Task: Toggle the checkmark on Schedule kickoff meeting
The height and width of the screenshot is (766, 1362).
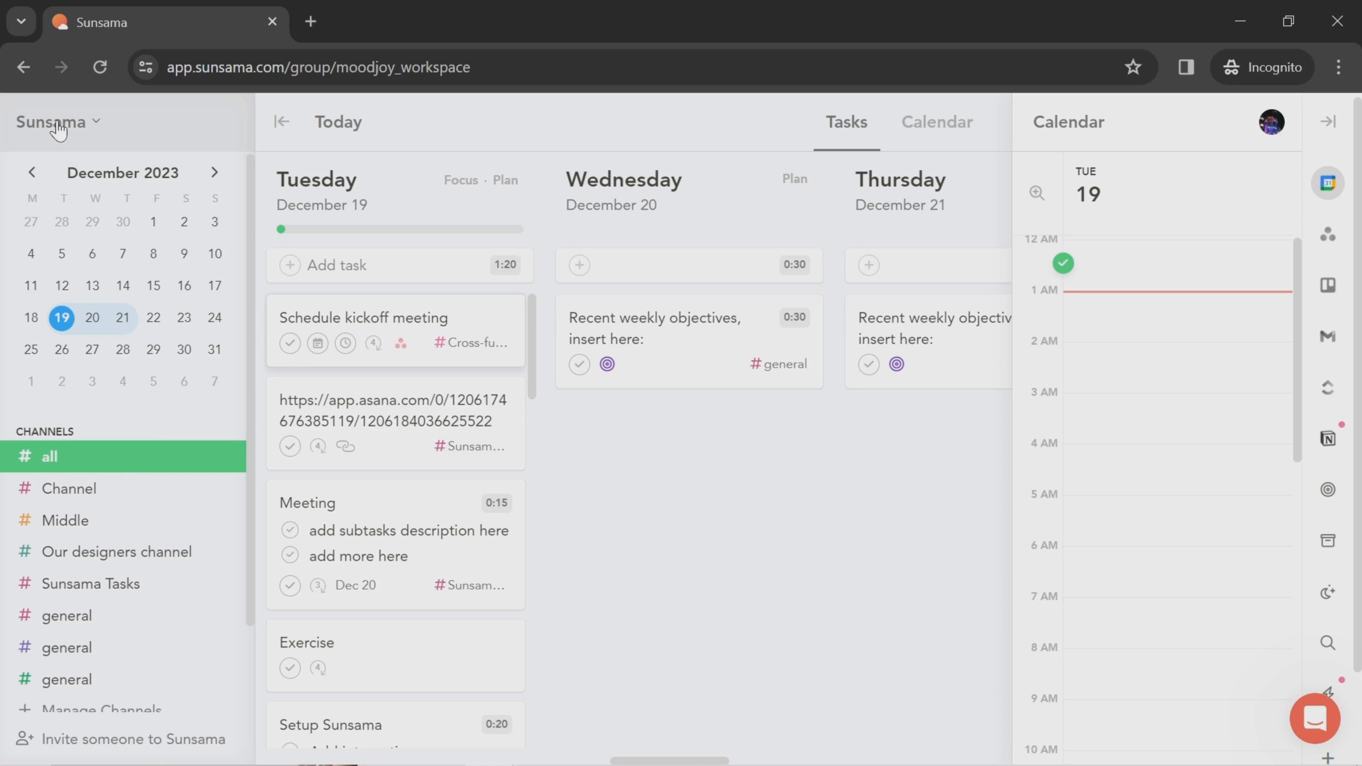Action: [x=289, y=342]
